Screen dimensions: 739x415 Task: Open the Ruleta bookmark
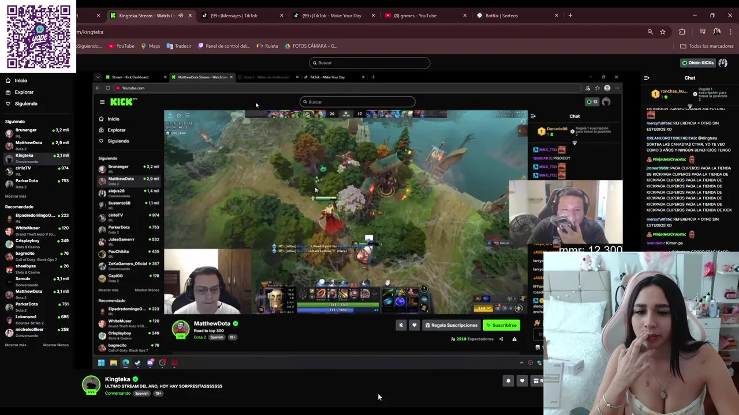tap(267, 46)
